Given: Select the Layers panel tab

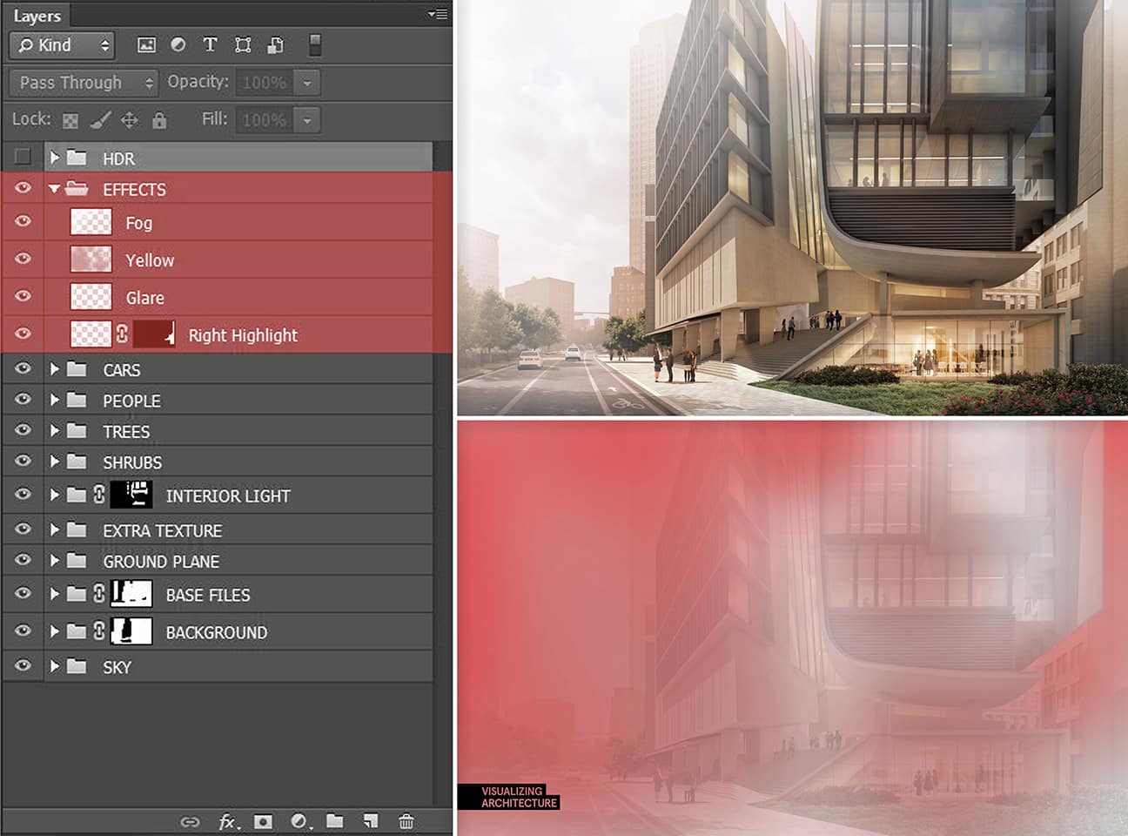Looking at the screenshot, I should [37, 16].
